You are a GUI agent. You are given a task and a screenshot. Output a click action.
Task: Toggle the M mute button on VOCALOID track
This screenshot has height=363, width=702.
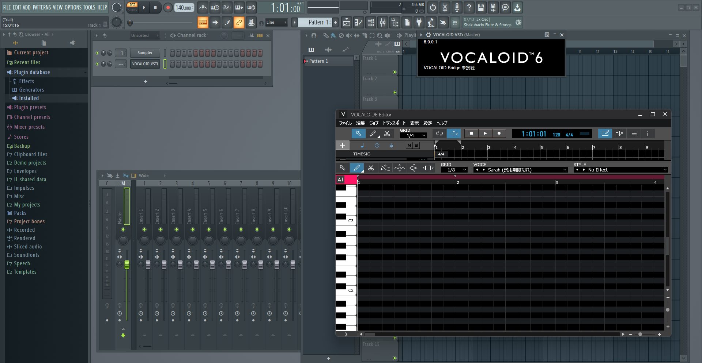(x=409, y=145)
